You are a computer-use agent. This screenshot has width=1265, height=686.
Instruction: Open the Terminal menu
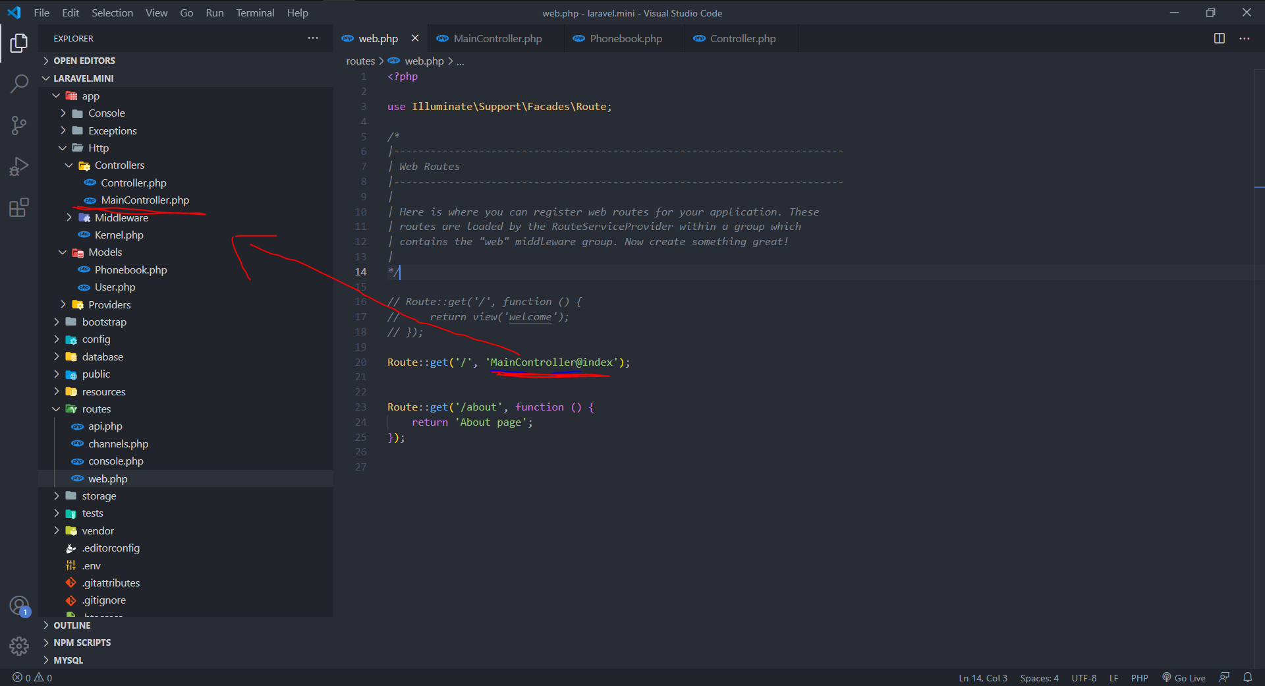(255, 13)
